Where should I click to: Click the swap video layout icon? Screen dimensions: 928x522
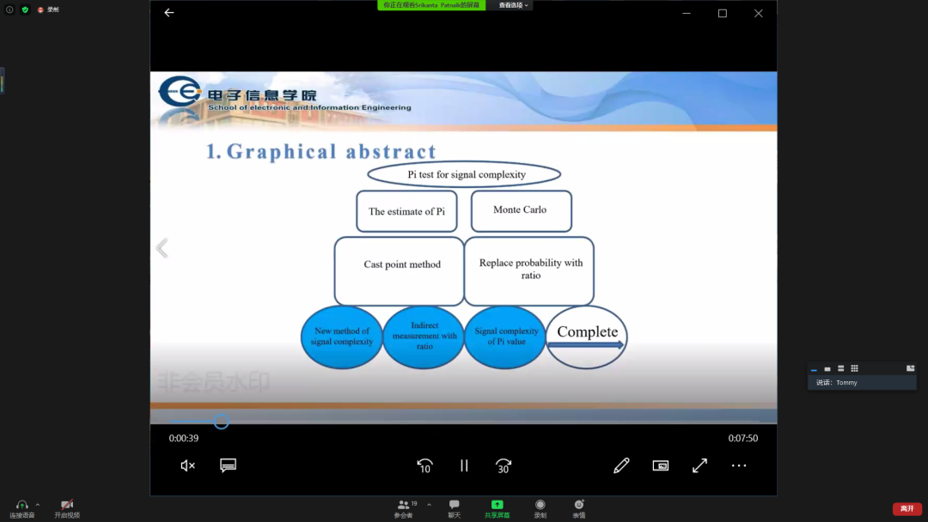click(x=910, y=368)
